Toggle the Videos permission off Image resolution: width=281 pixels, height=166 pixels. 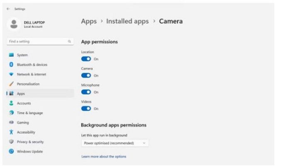coord(86,109)
